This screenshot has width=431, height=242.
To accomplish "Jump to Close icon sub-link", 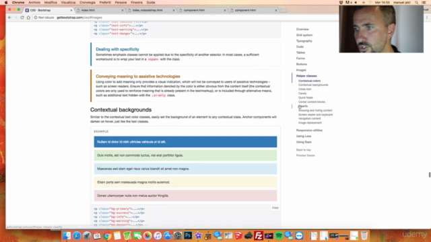I will pos(305,89).
